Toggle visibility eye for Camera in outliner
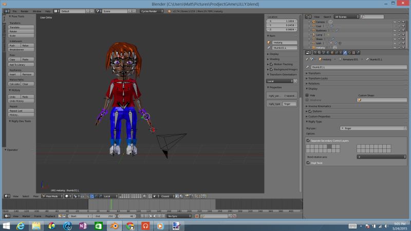Image resolution: width=411 pixels, height=231 pixels. click(x=395, y=22)
